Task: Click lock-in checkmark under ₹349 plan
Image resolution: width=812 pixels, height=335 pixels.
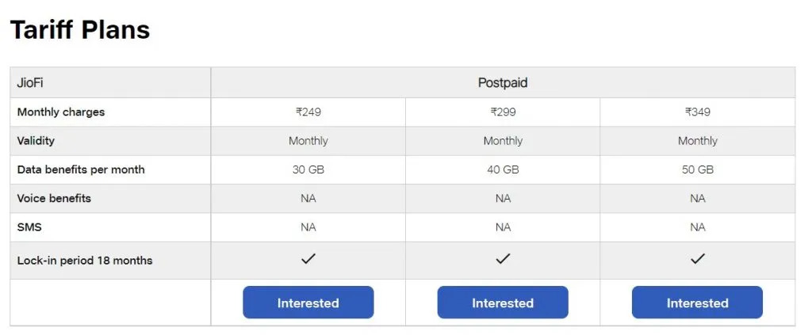Action: point(698,259)
